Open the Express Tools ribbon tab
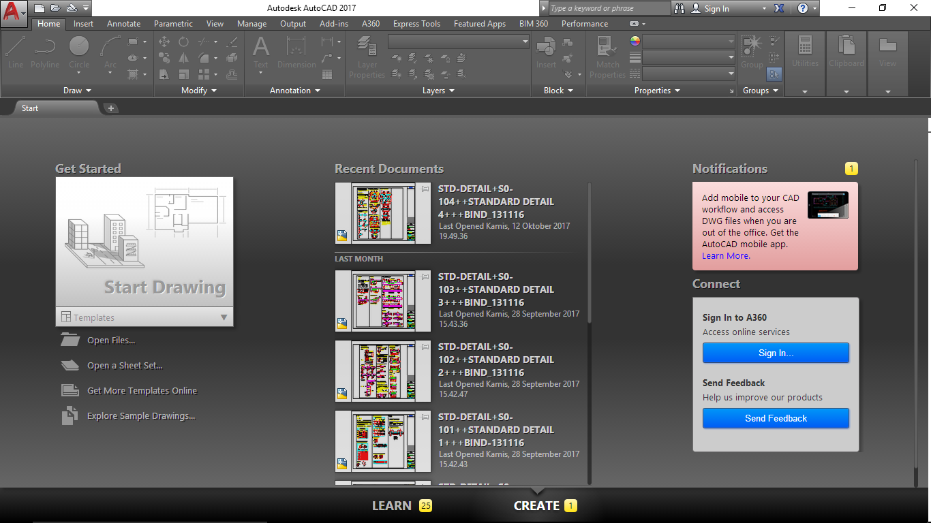Viewport: 931px width, 523px height. click(x=416, y=23)
